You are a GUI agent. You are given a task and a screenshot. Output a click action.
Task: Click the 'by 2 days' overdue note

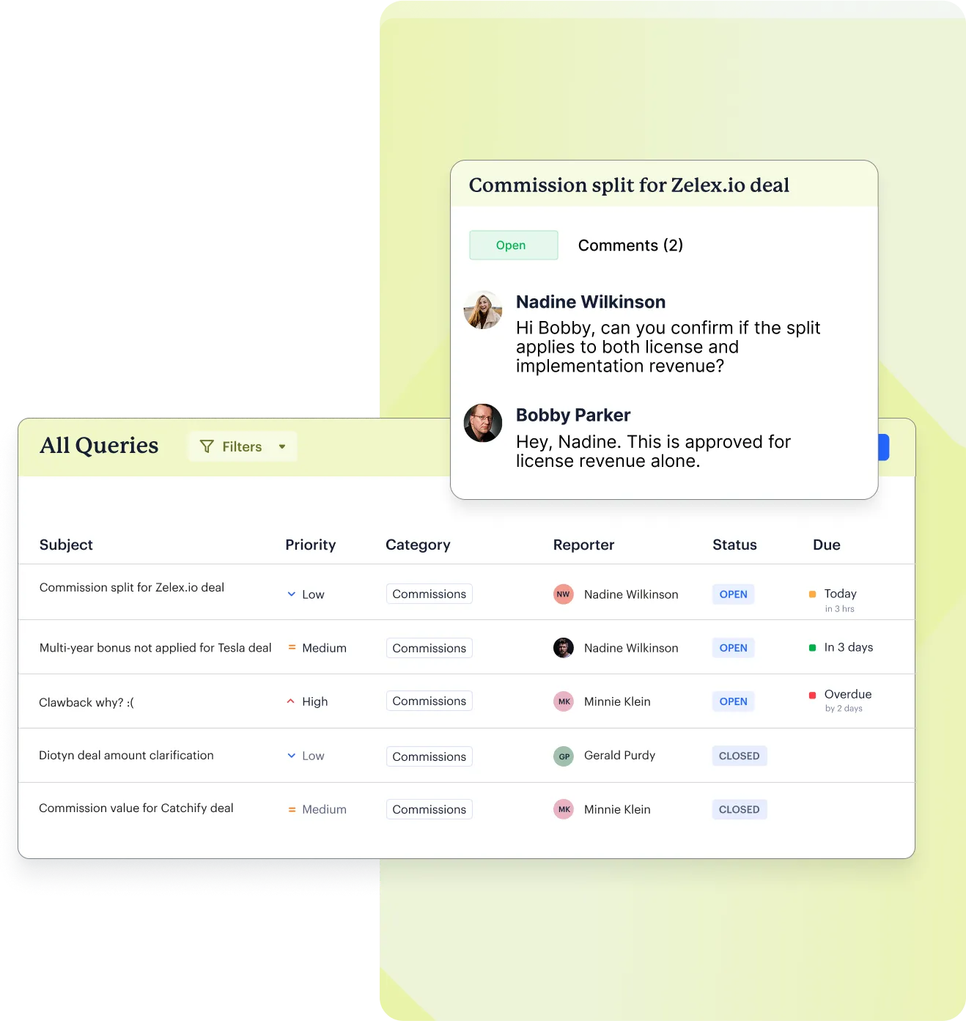pyautogui.click(x=844, y=708)
